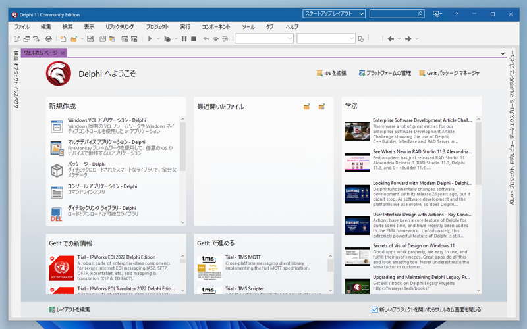Click the Run Without Debugging icon

[x=167, y=39]
